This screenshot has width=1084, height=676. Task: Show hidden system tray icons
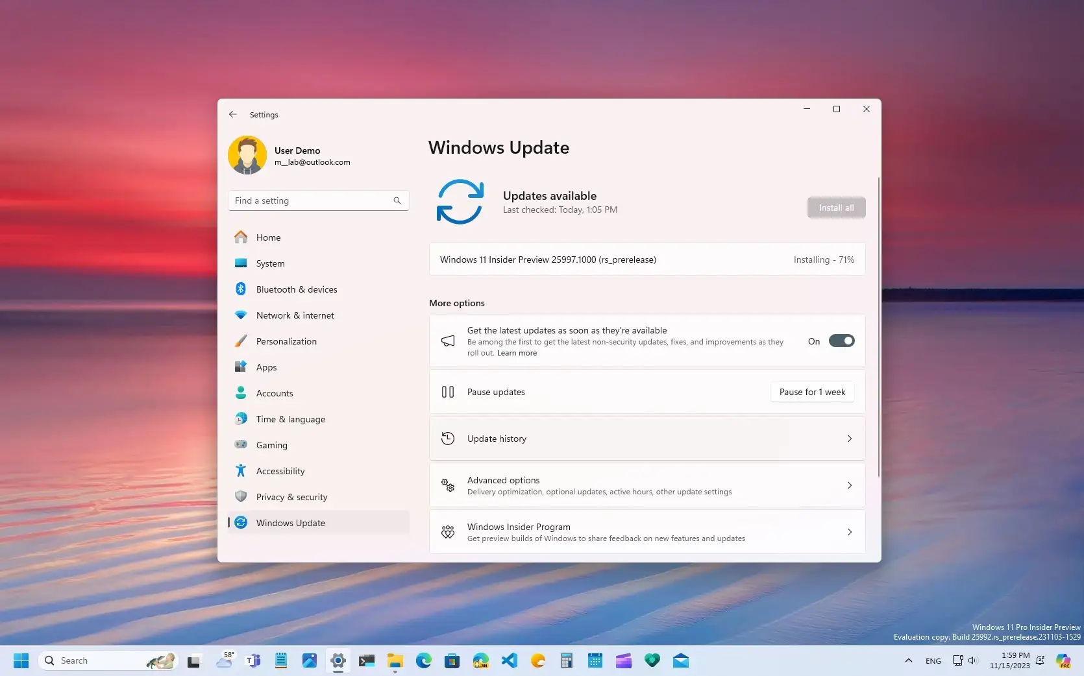pyautogui.click(x=909, y=660)
